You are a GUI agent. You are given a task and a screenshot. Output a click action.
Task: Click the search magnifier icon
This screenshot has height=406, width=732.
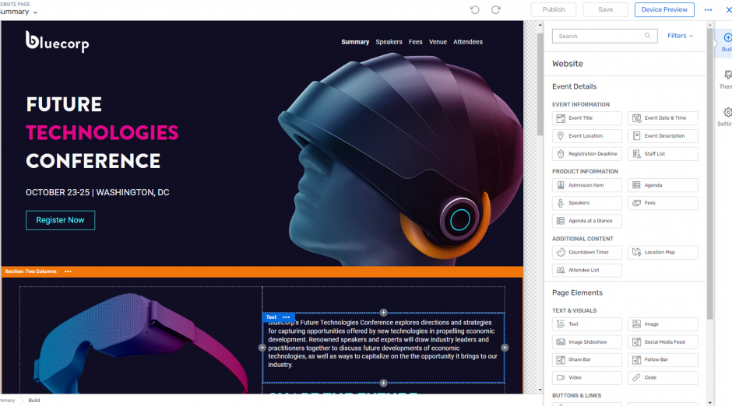pos(647,36)
